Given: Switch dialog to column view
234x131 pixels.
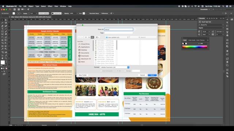Looking at the screenshot, I should click(x=92, y=37).
